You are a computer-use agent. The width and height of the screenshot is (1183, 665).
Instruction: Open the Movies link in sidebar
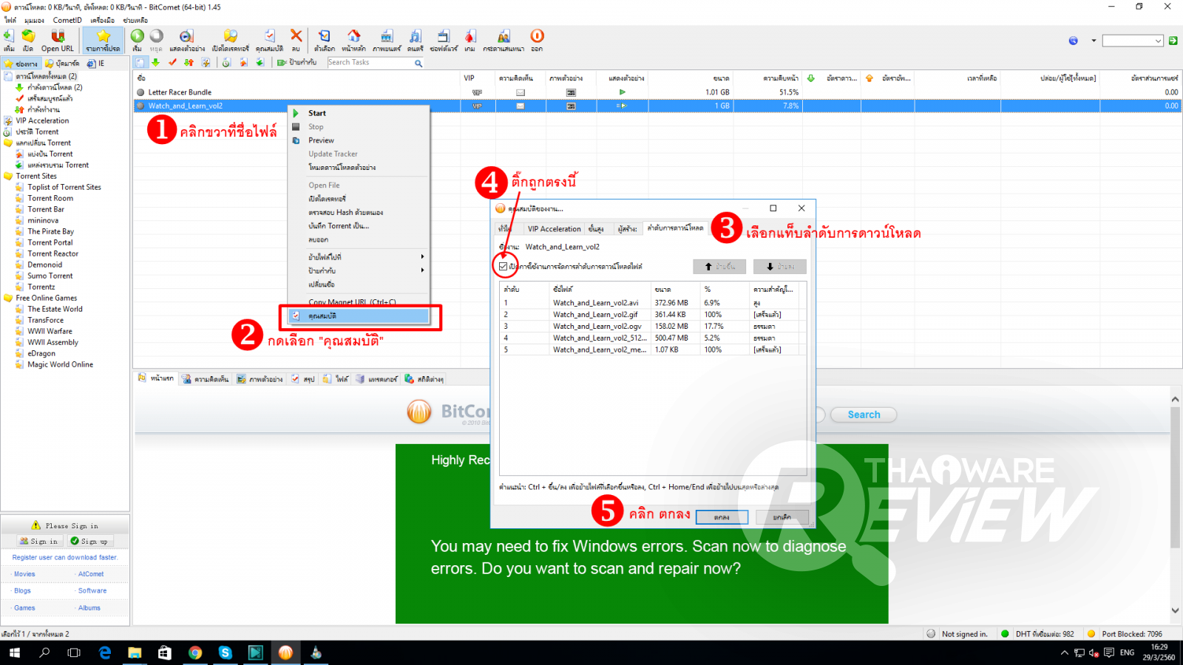point(24,574)
